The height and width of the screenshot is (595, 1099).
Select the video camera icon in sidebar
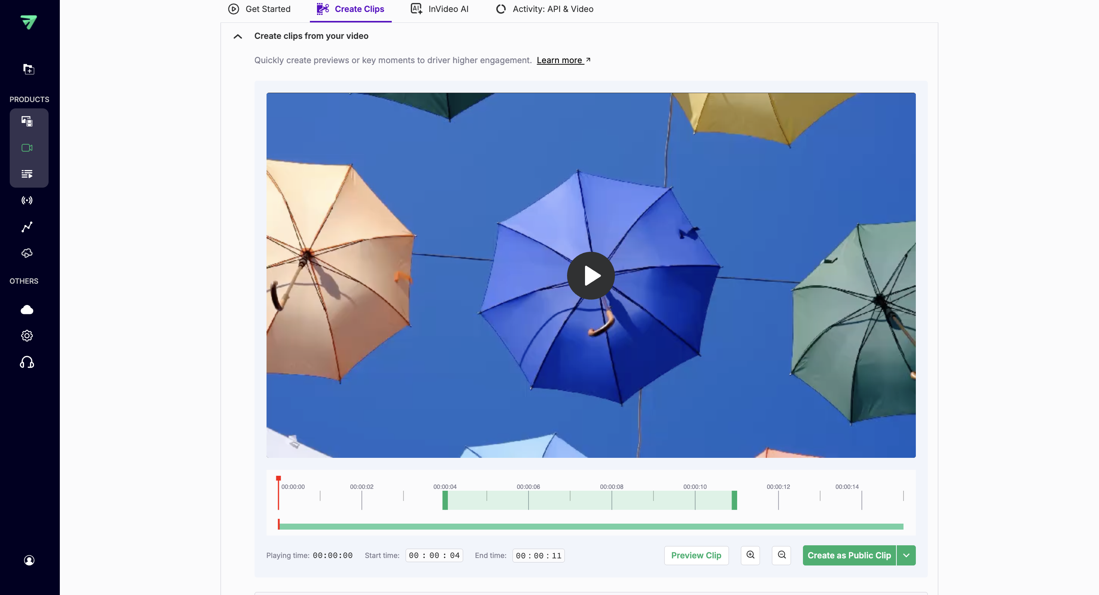click(x=27, y=148)
